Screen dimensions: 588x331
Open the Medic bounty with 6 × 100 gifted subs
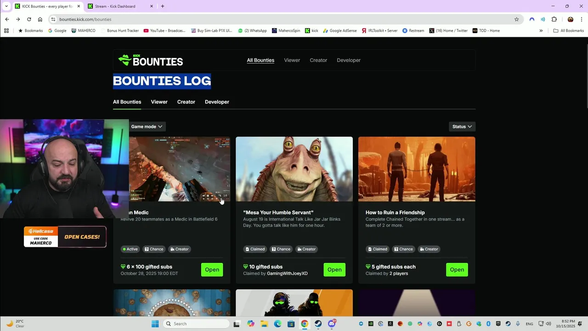click(212, 270)
